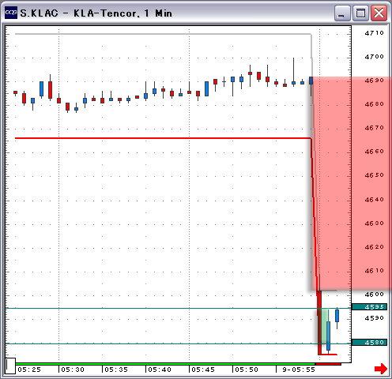The image size is (392, 379).
Task: Click the 05:25 time axis label
Action: click(x=29, y=370)
